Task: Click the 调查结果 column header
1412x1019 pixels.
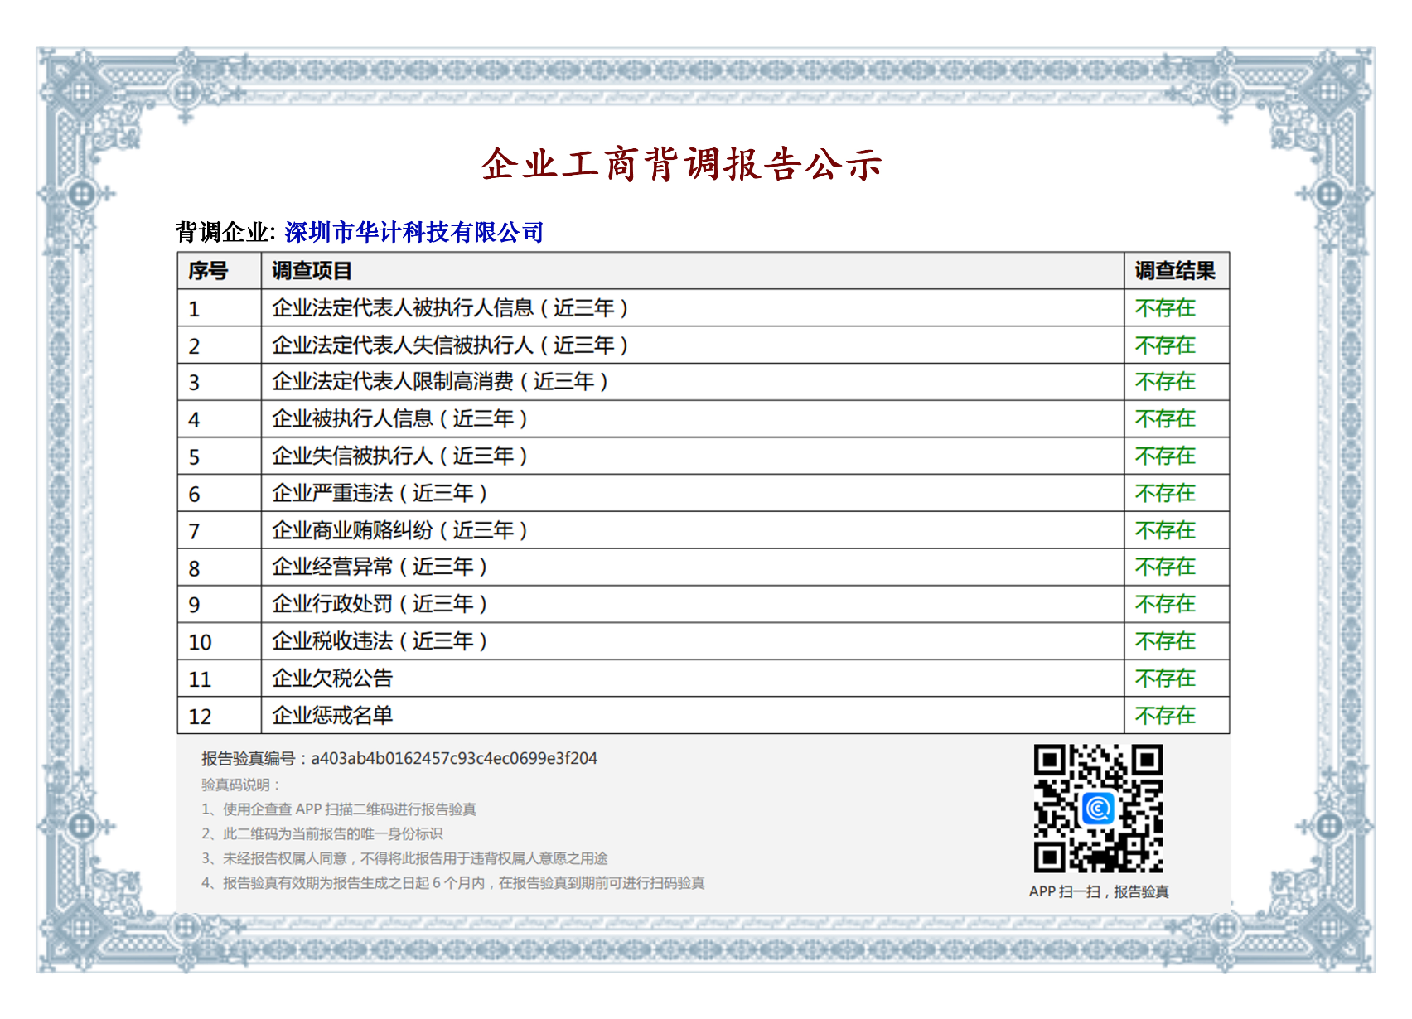Action: [1175, 271]
